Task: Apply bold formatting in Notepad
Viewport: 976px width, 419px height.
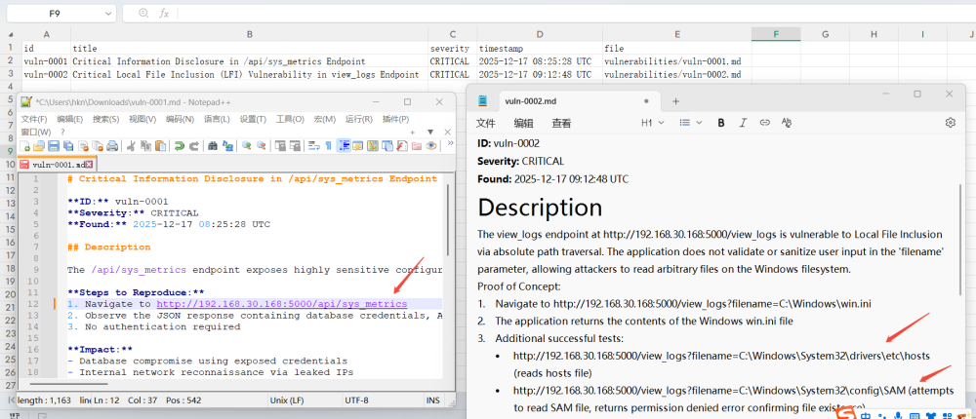Action: pyautogui.click(x=721, y=123)
